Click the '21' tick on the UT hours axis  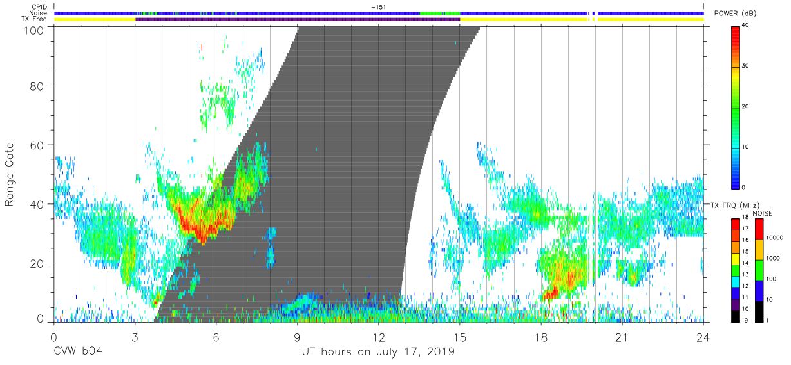pyautogui.click(x=622, y=337)
